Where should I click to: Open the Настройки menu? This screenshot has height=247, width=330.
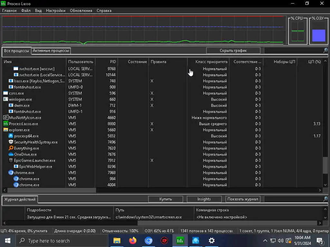[x=56, y=11]
